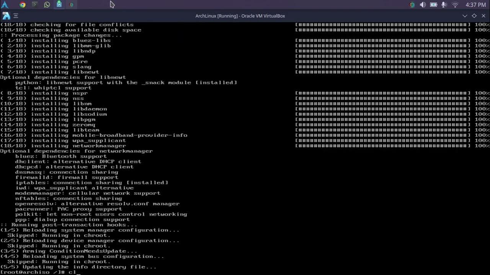Click 'openresolv: alternative resolv.conf manager' line
The width and height of the screenshot is (490, 275).
(97, 204)
